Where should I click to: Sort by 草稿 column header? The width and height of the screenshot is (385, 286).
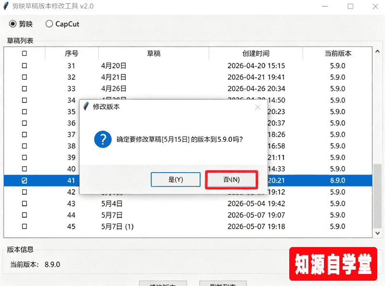(154, 53)
